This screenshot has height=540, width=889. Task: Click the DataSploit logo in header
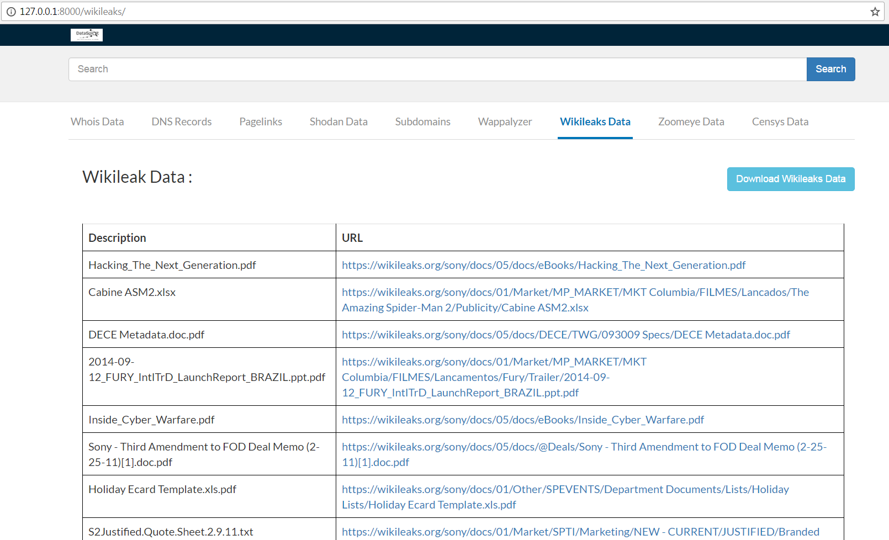pyautogui.click(x=87, y=35)
